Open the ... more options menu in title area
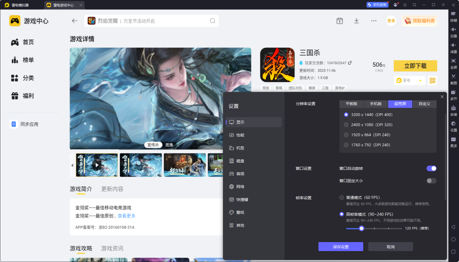This screenshot has width=459, height=262. [373, 21]
